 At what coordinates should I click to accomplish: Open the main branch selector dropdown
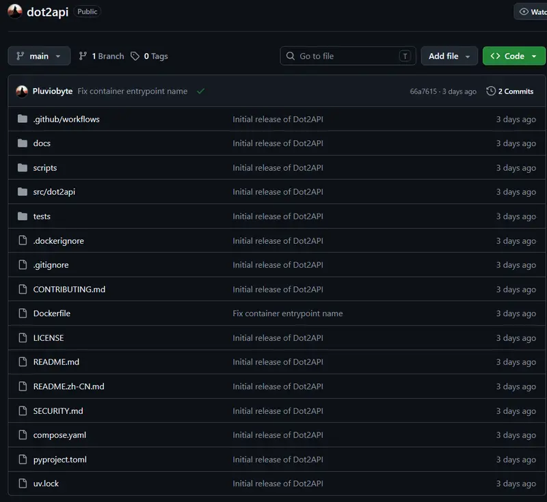(39, 56)
